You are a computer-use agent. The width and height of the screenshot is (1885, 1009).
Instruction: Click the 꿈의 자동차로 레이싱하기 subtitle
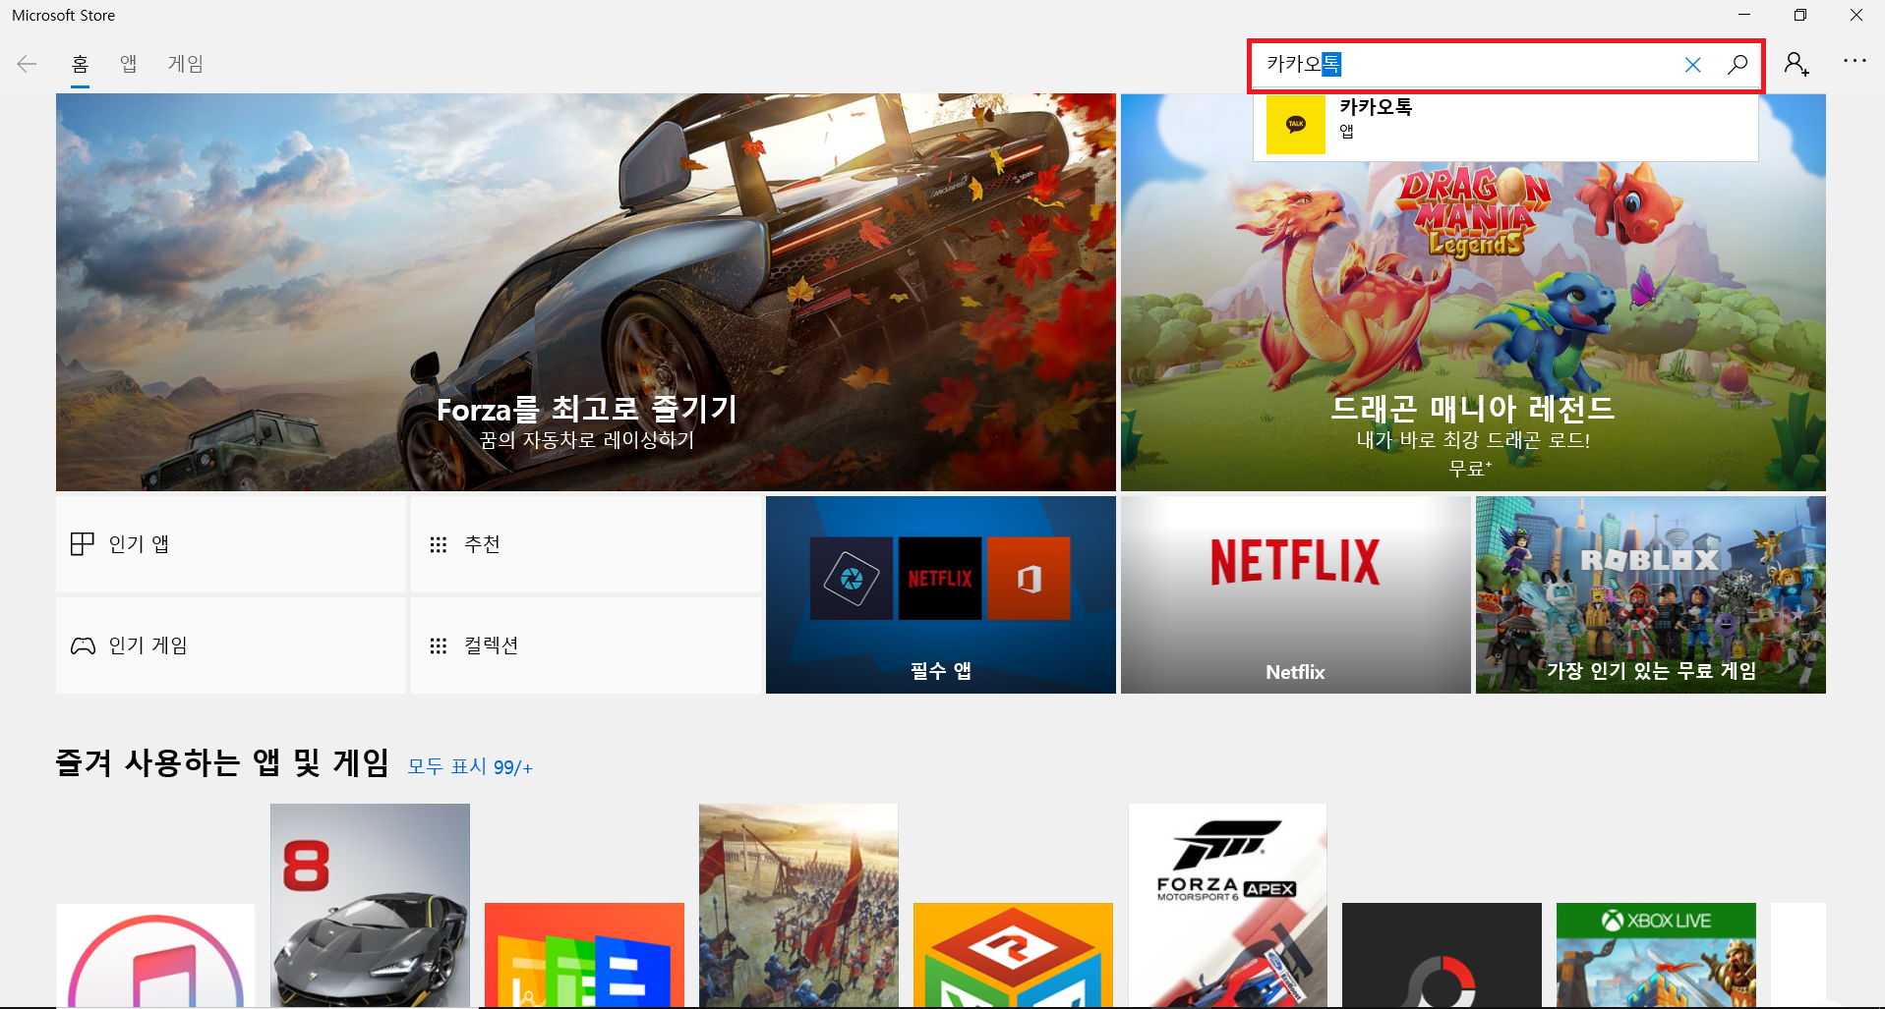587,440
